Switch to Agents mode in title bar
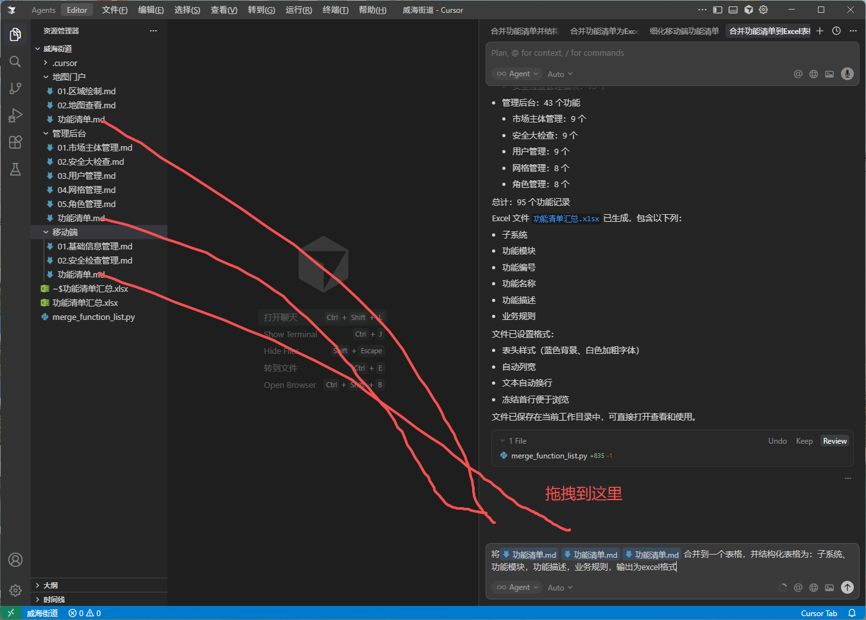This screenshot has height=620, width=866. click(43, 10)
